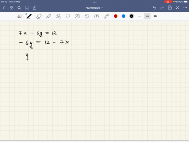The height and width of the screenshot is (142, 189).
Task: Select the thin stroke width
Action: 139,16
